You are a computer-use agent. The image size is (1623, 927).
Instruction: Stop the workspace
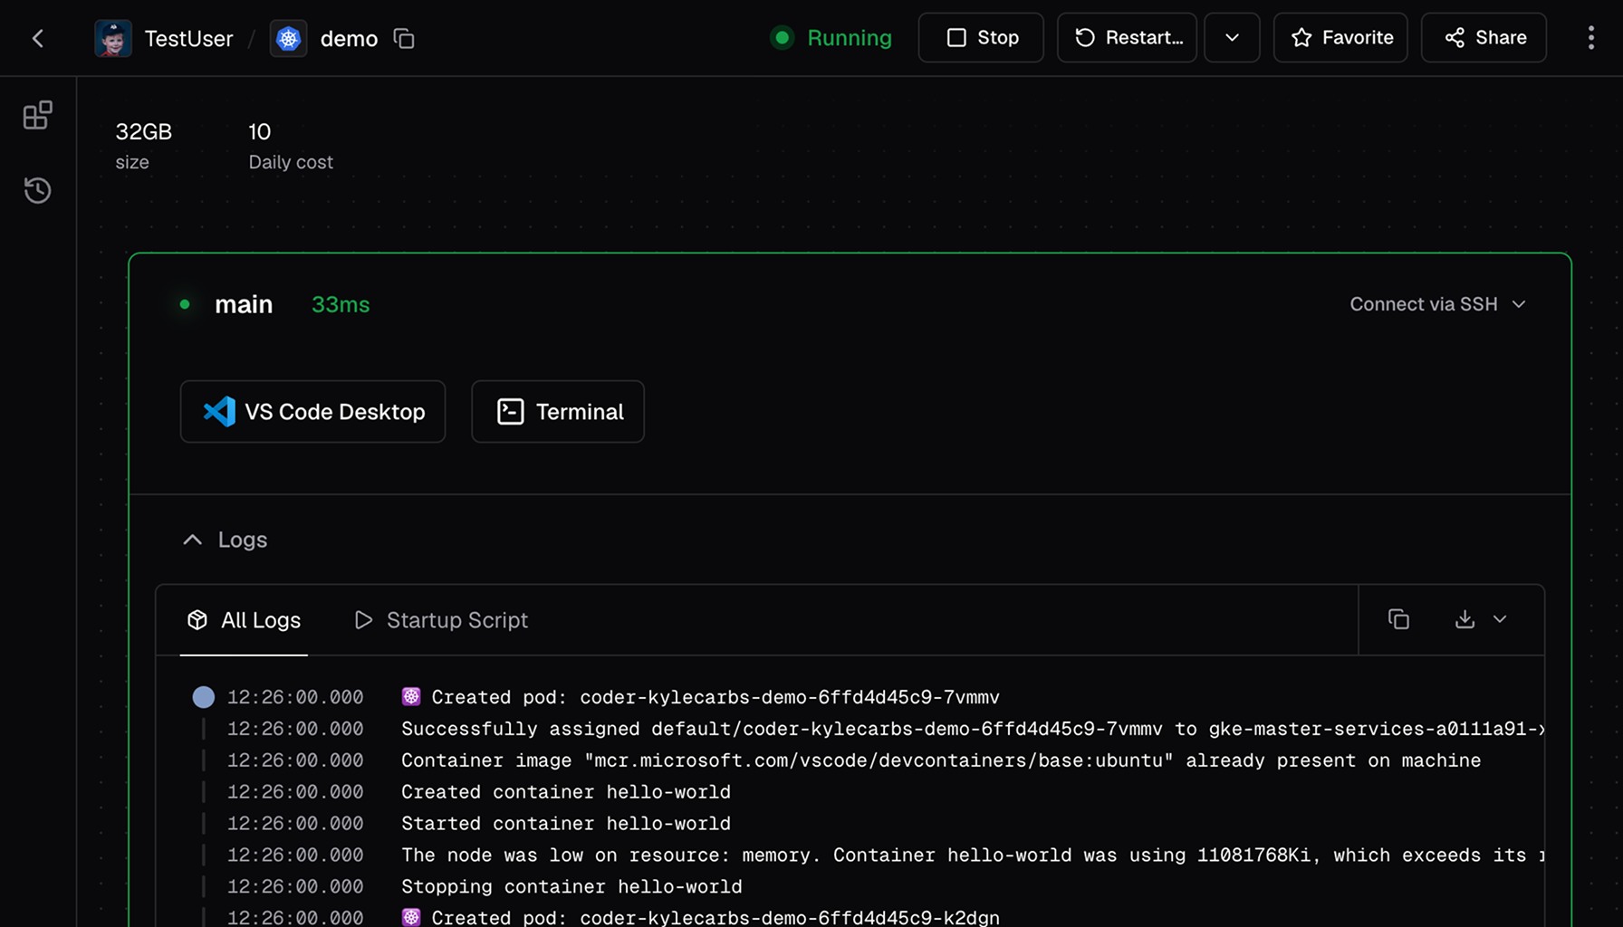981,37
